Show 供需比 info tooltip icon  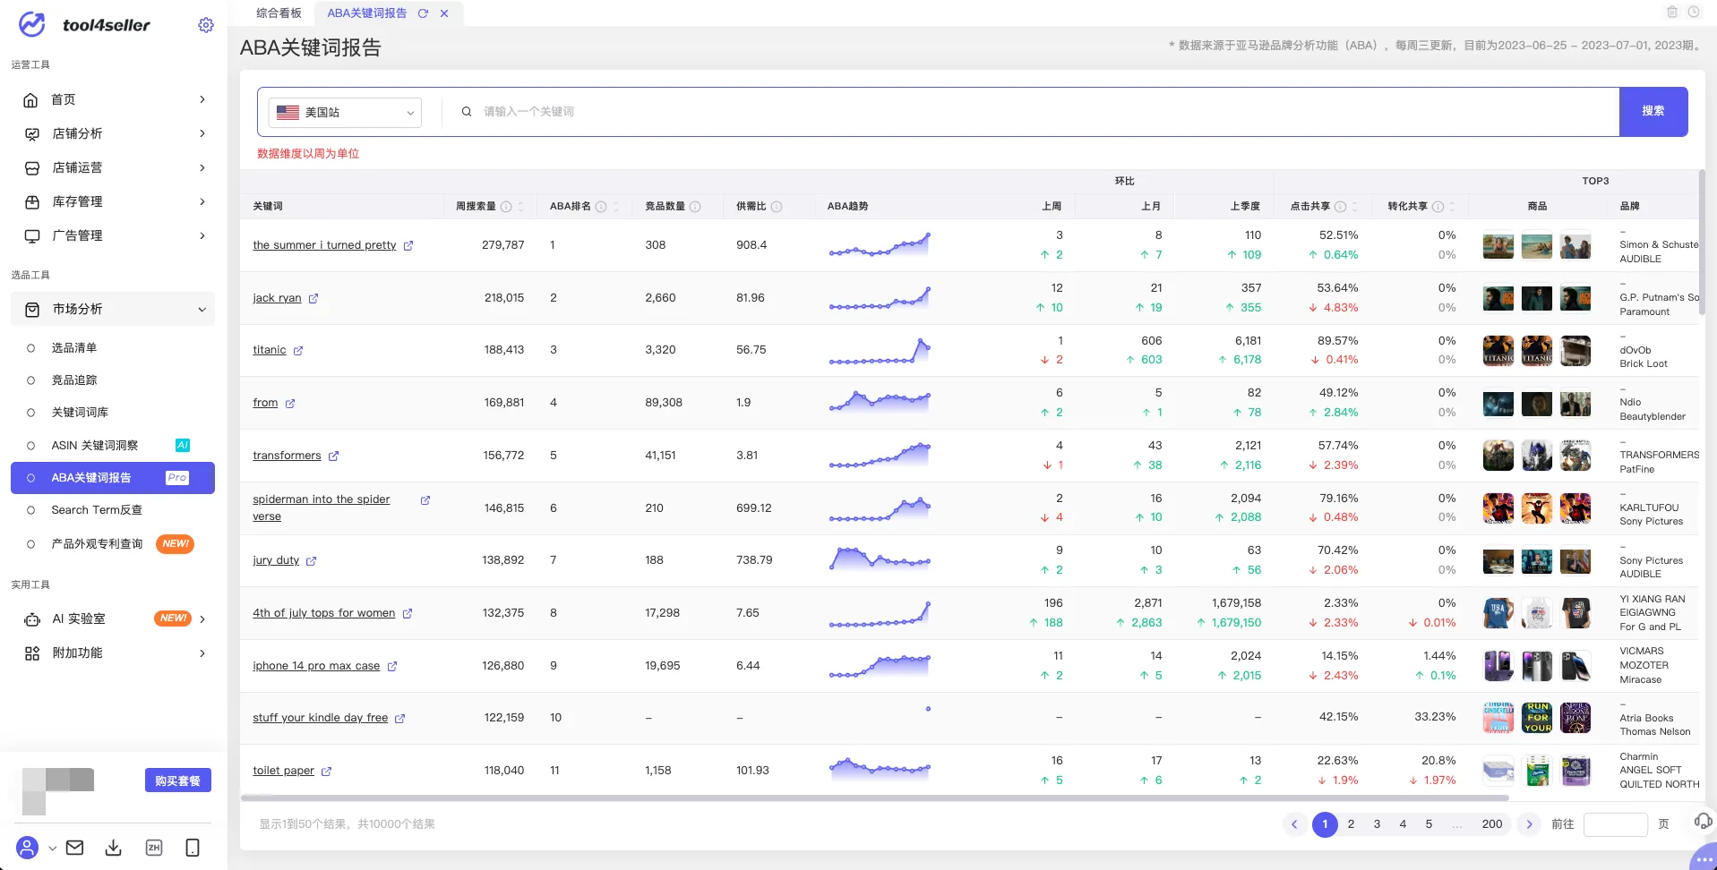click(x=777, y=207)
